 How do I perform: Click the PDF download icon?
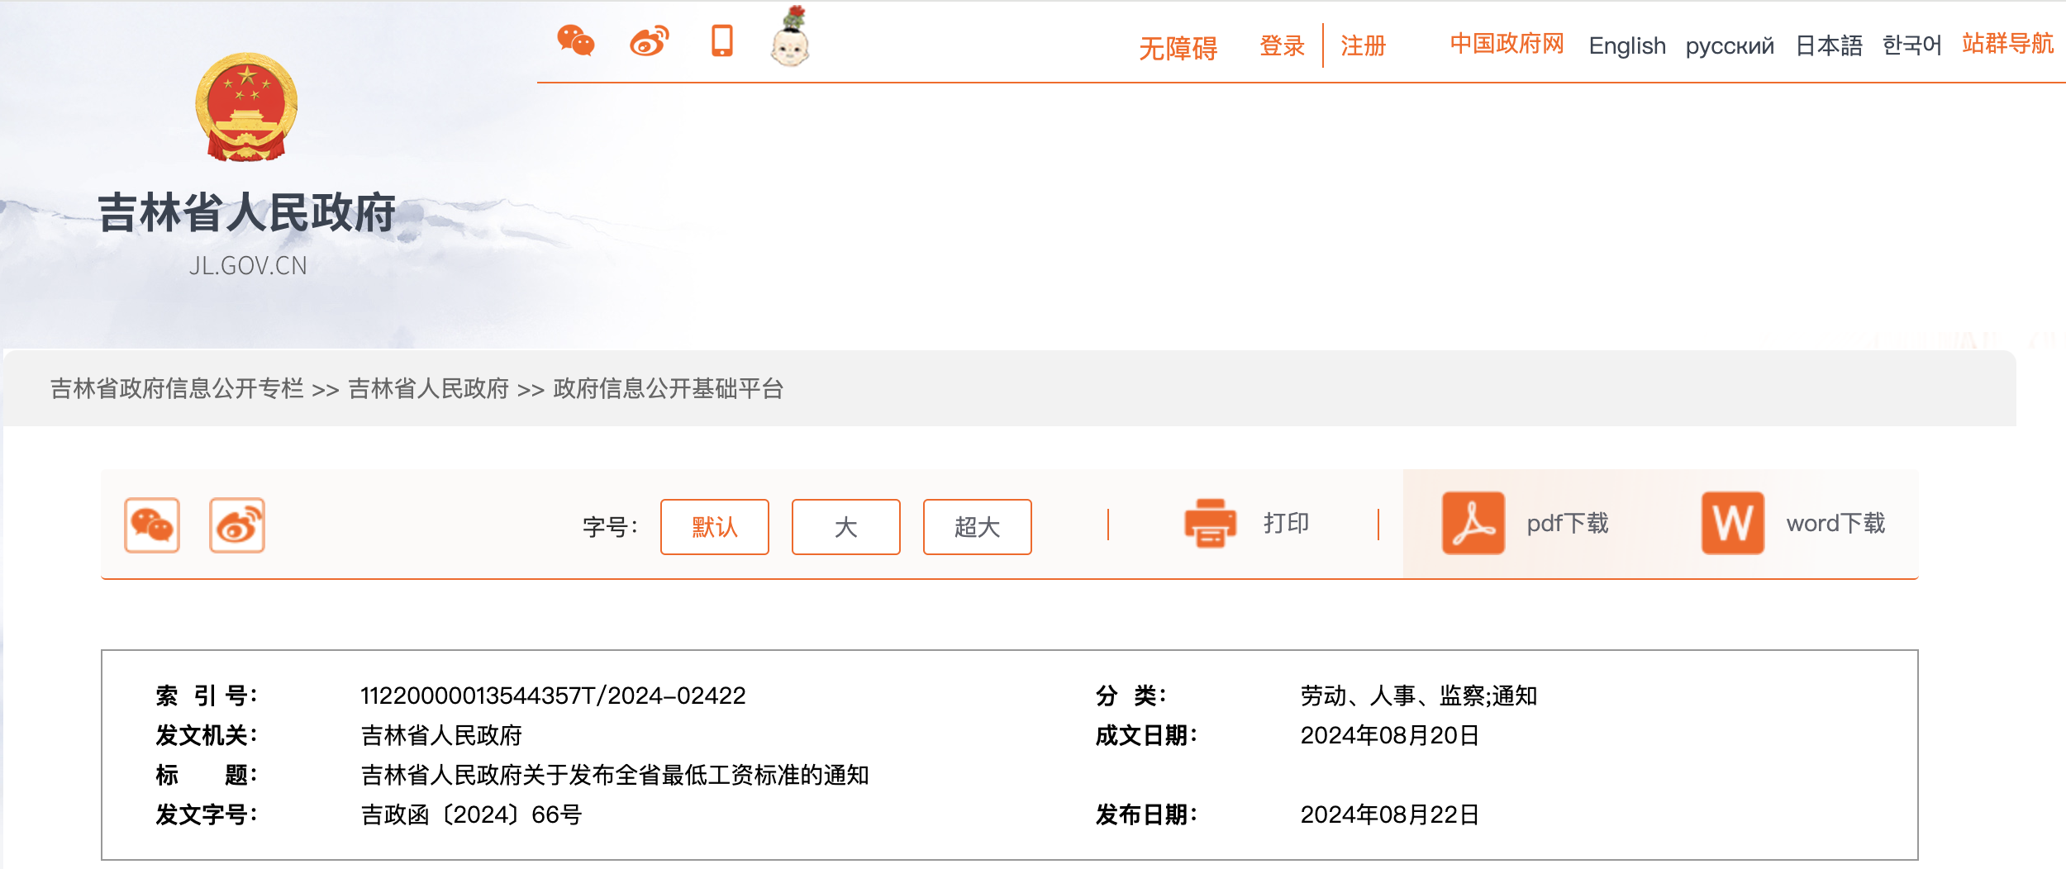(x=1473, y=523)
